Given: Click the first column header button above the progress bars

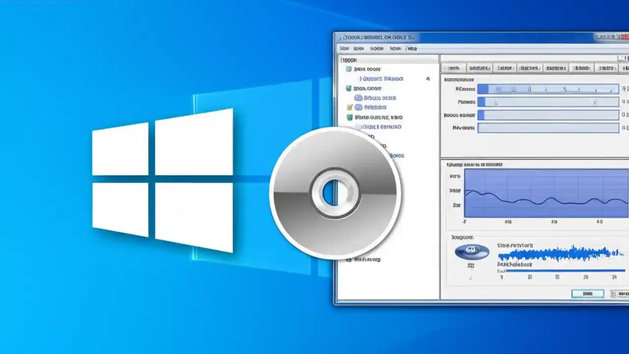Looking at the screenshot, I should [455, 68].
